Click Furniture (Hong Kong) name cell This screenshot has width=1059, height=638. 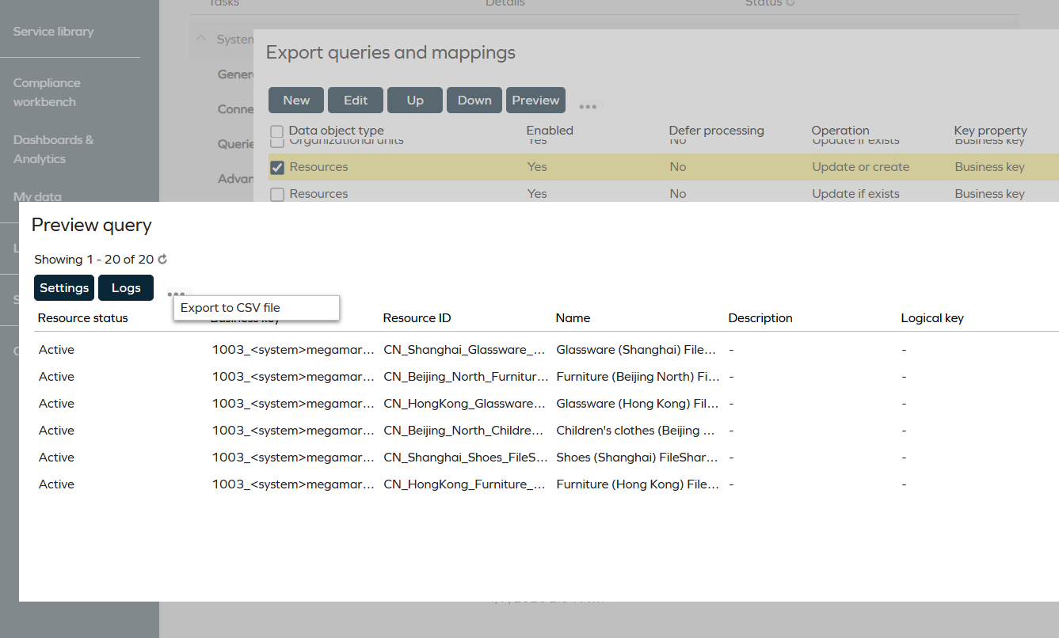click(x=638, y=484)
